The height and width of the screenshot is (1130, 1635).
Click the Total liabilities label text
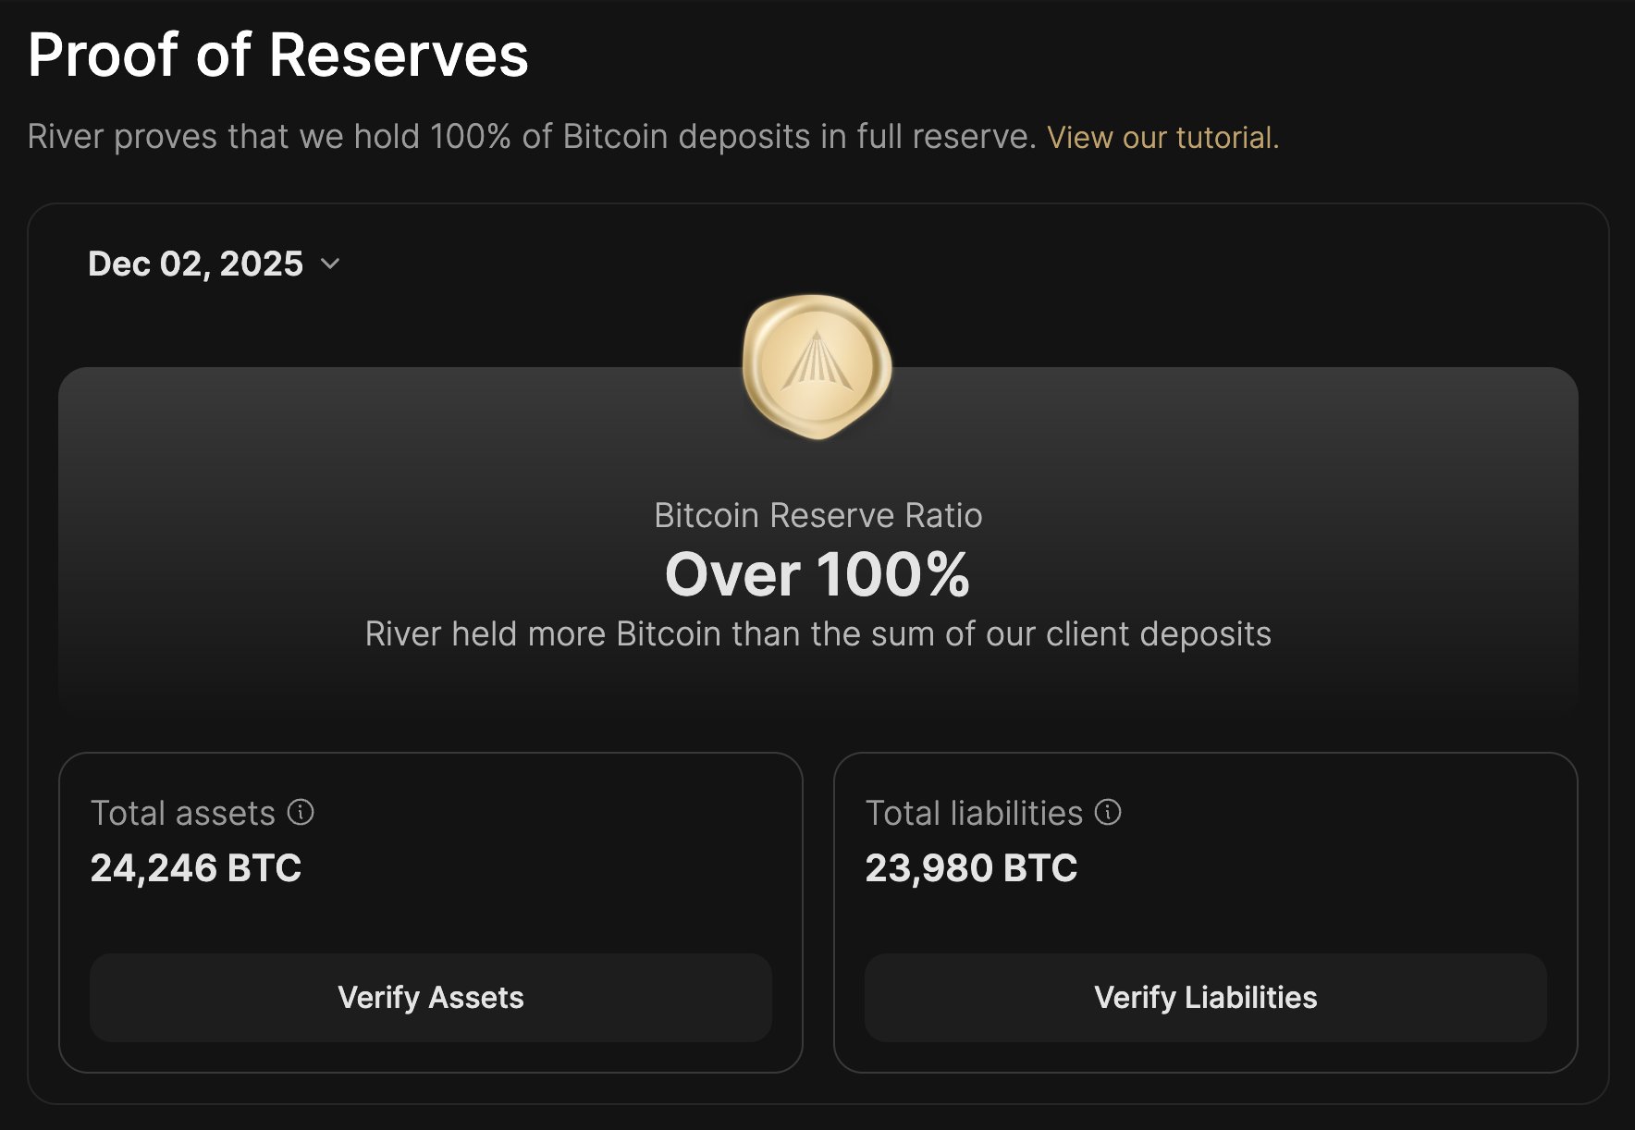click(974, 813)
